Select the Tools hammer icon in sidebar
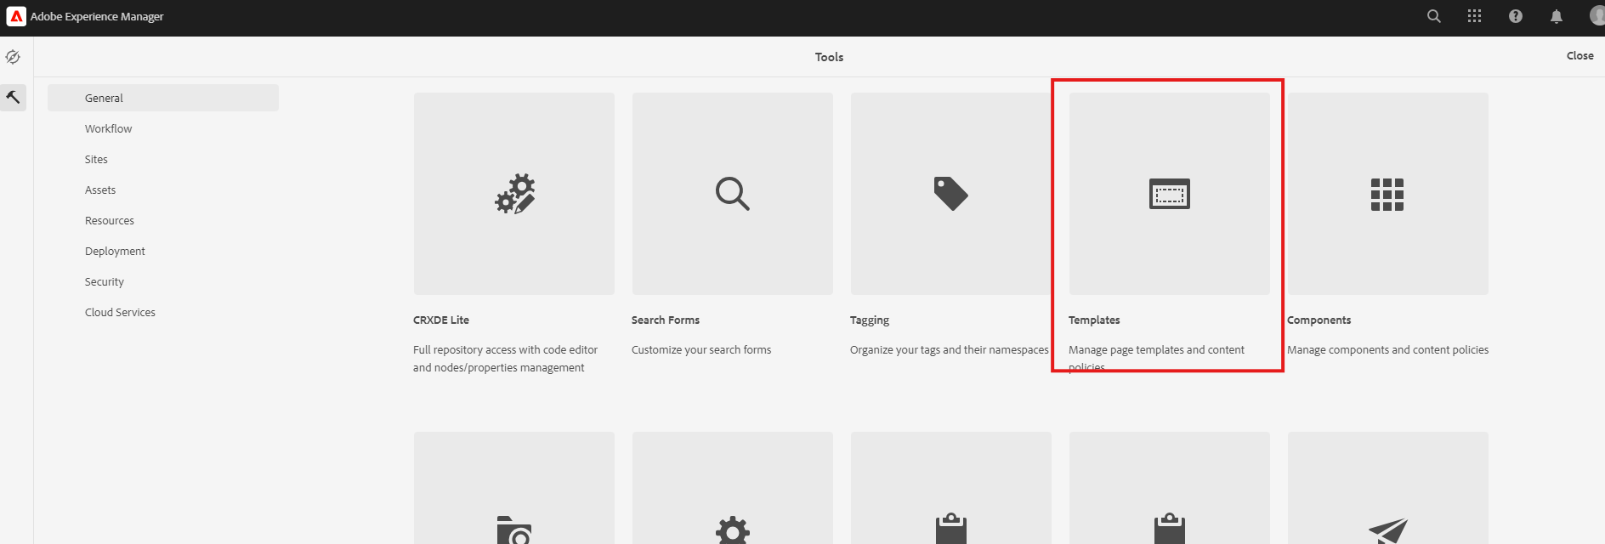Image resolution: width=1605 pixels, height=544 pixels. point(14,98)
